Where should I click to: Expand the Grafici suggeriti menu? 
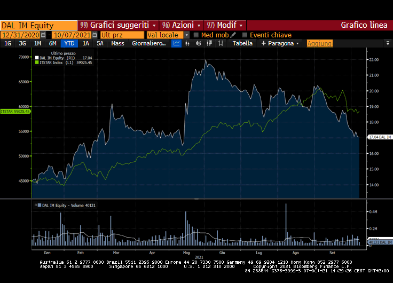coord(118,25)
